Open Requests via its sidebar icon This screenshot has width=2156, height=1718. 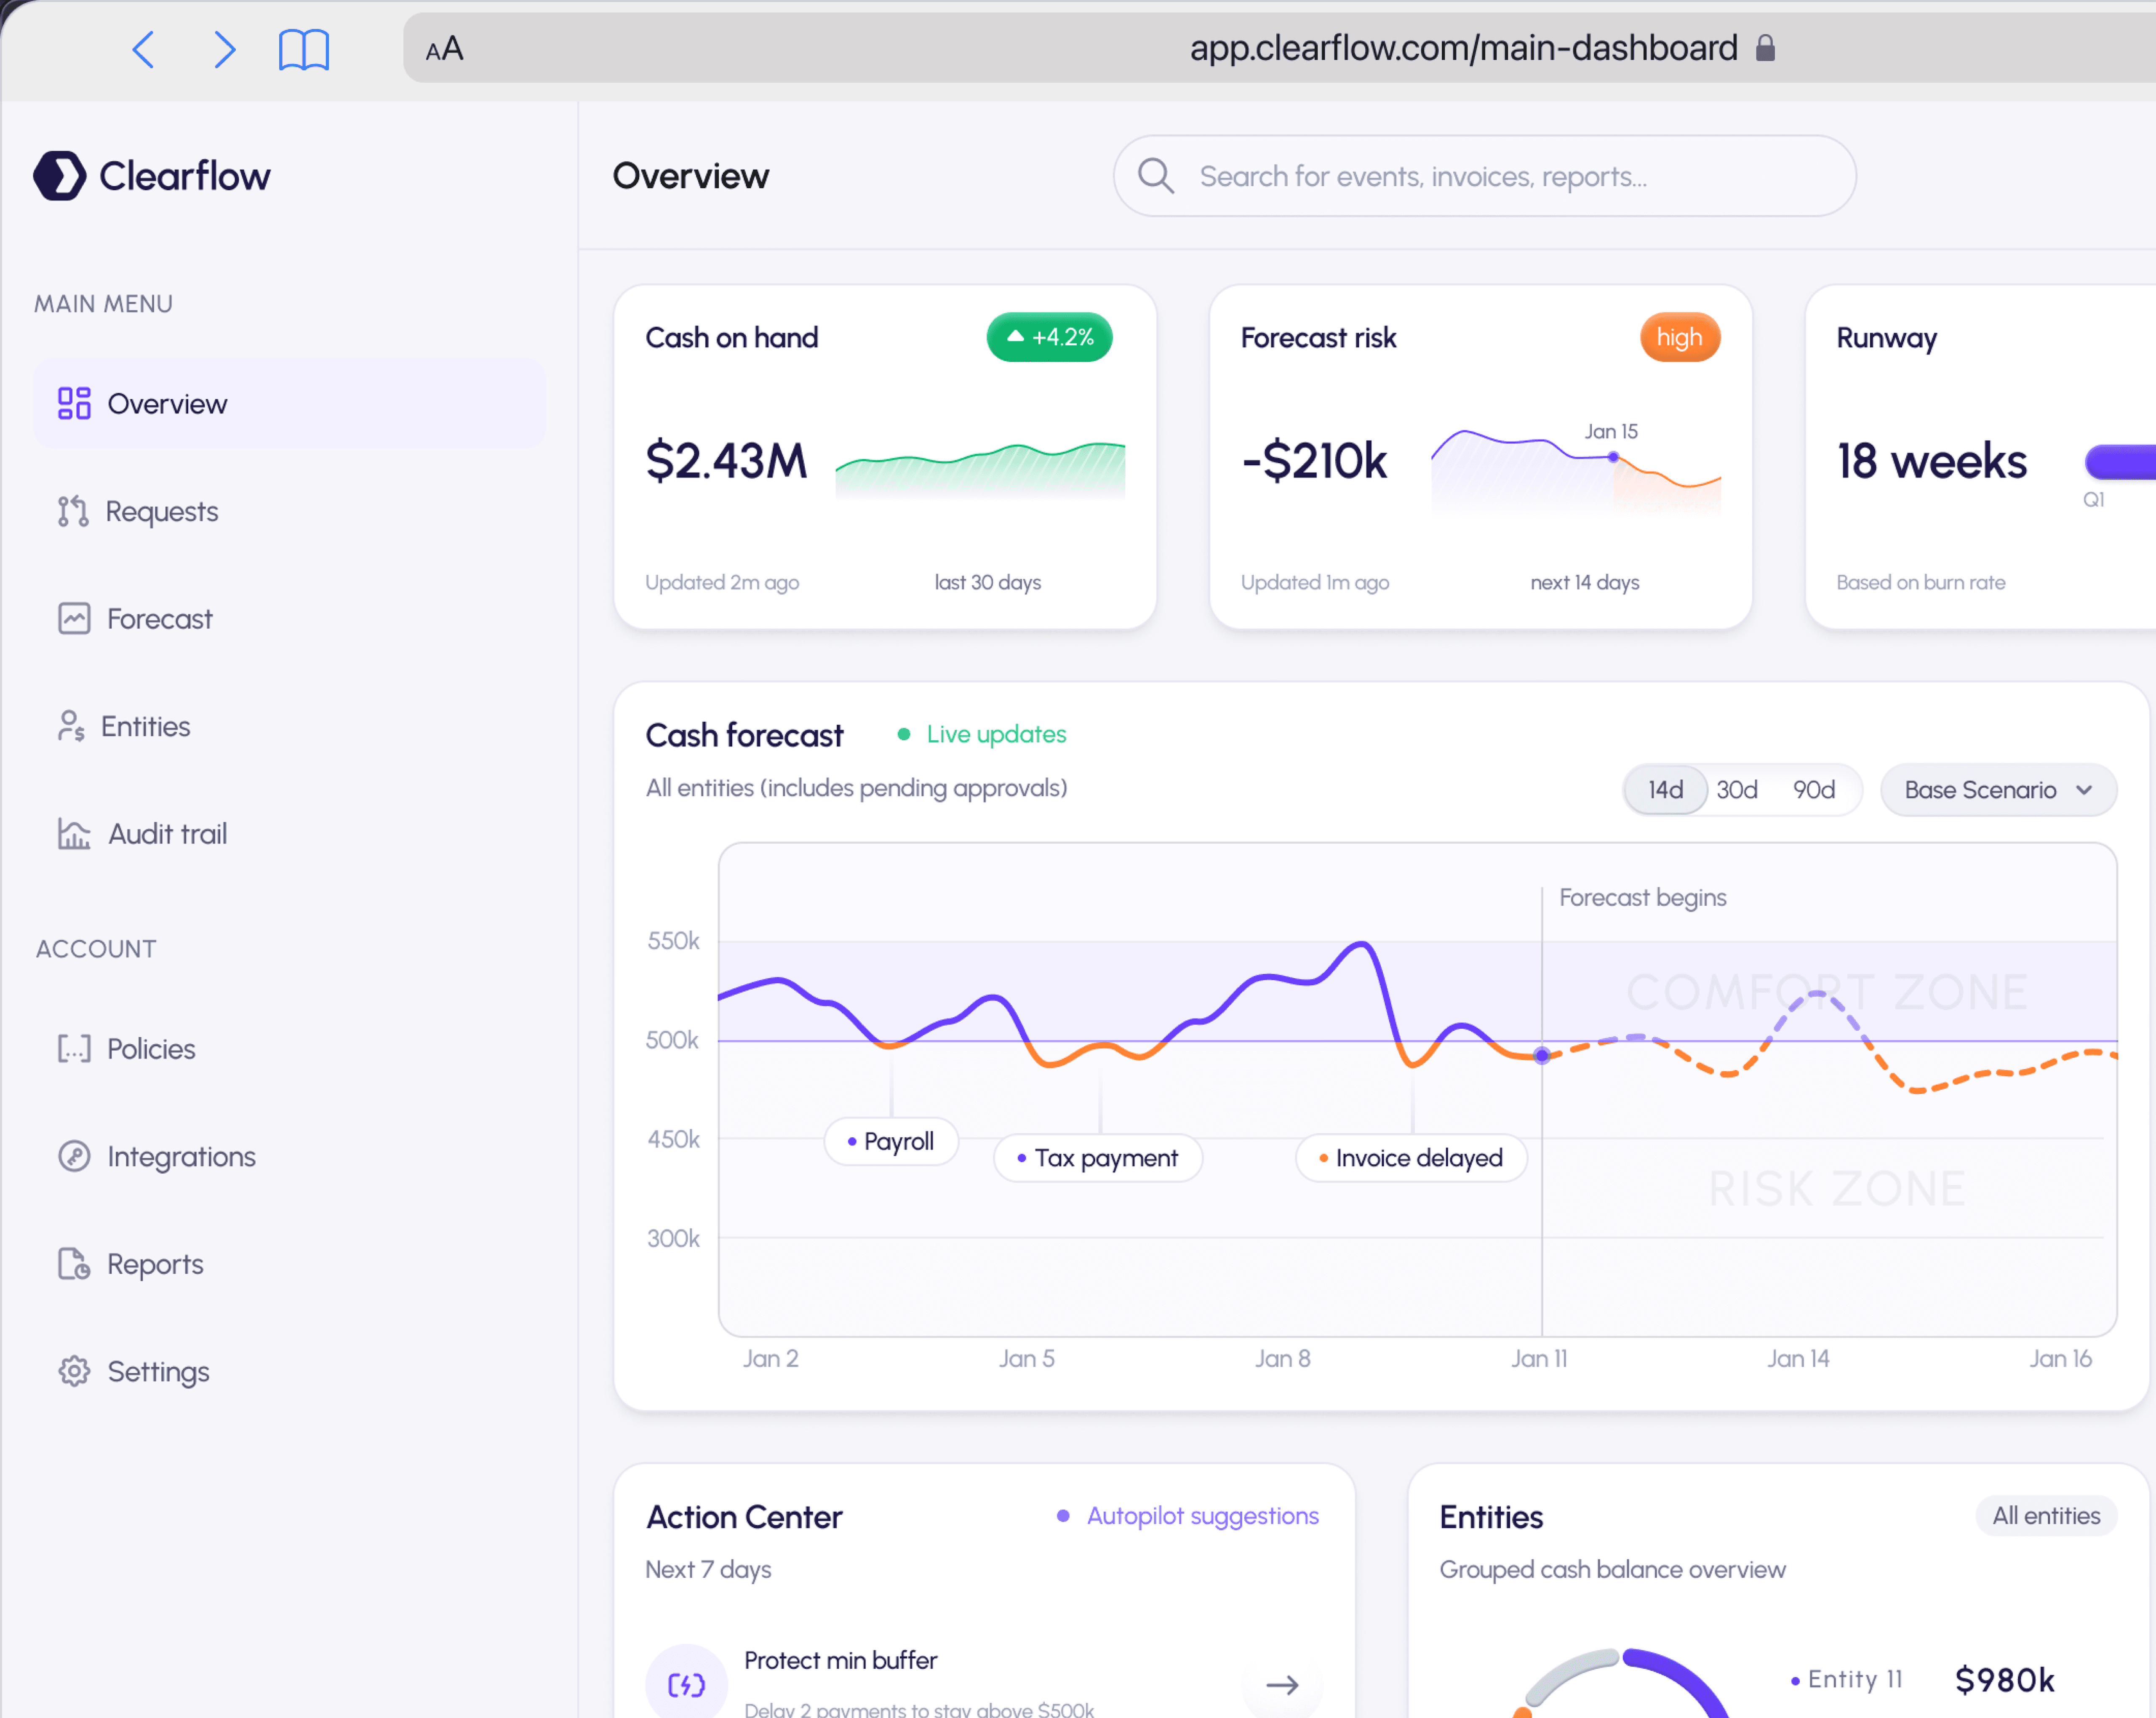[x=73, y=511]
